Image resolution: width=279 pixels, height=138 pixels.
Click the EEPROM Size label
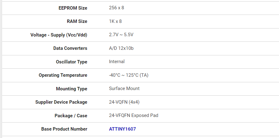[73, 8]
